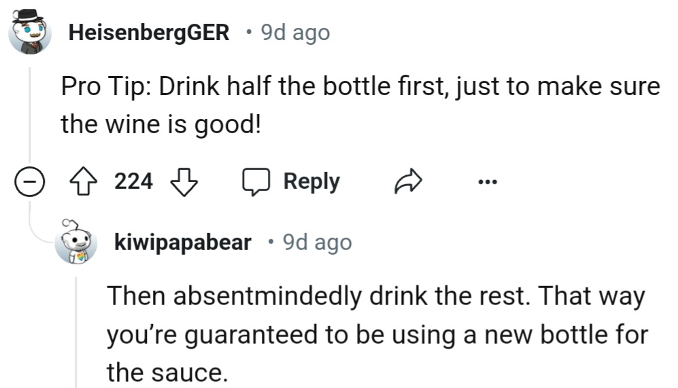Click the vertical thread line beside kiwipapabear's reply

[76, 333]
